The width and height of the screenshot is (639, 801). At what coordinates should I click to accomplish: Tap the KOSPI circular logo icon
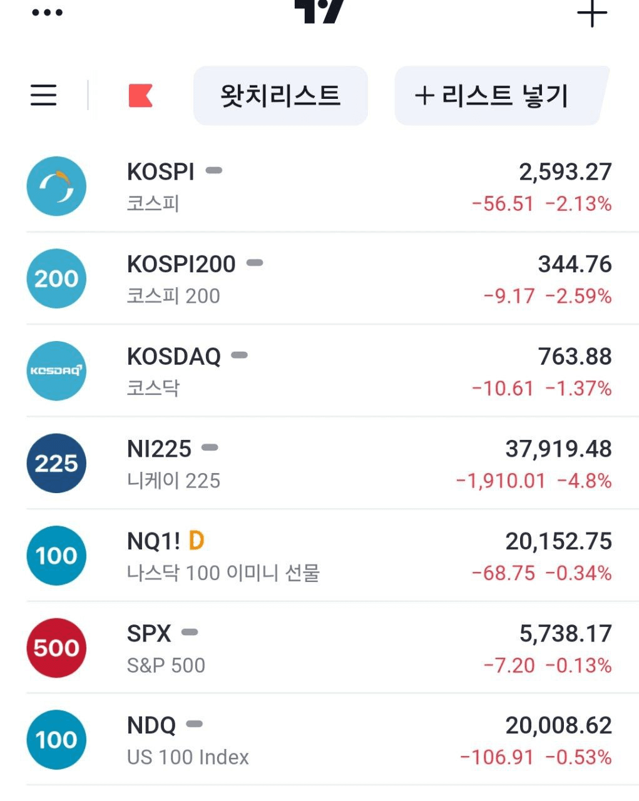click(x=56, y=186)
